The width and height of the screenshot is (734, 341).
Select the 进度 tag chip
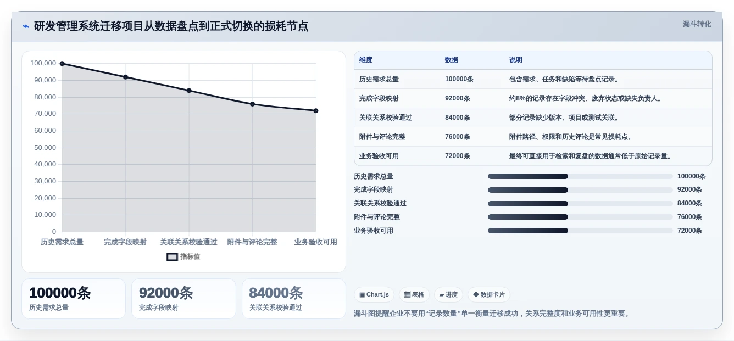pos(448,294)
